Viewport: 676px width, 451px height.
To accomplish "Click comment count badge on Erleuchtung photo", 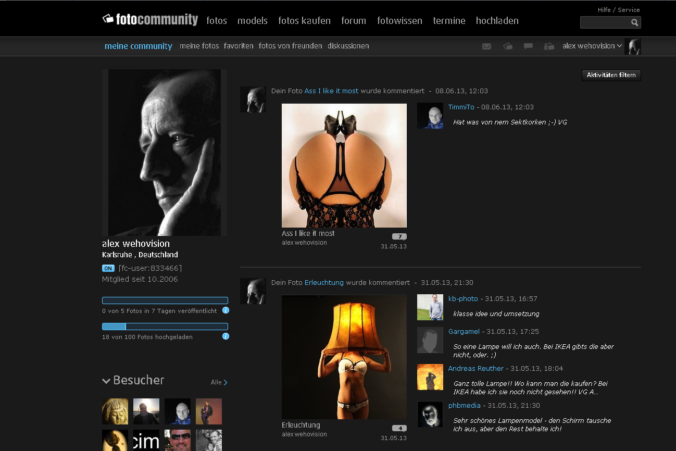I will (x=399, y=428).
